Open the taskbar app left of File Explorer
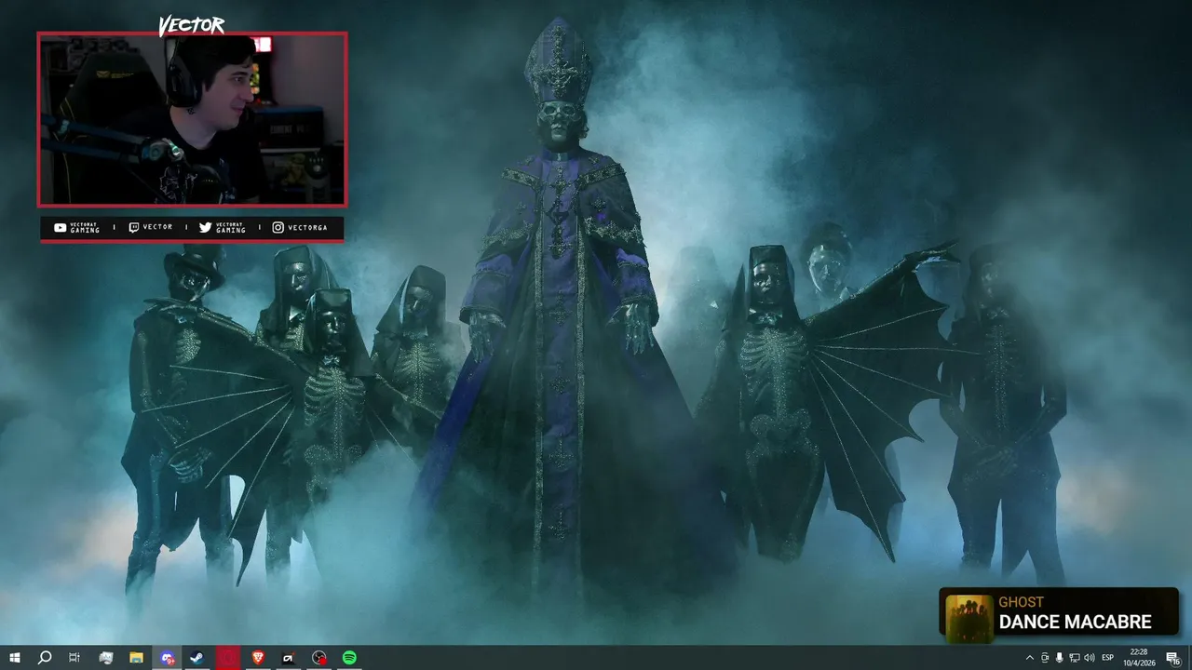The height and width of the screenshot is (670, 1192). [105, 658]
